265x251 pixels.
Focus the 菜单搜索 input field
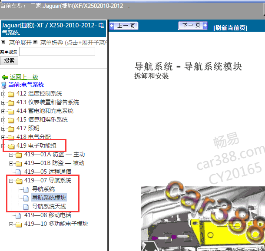pos(57,52)
